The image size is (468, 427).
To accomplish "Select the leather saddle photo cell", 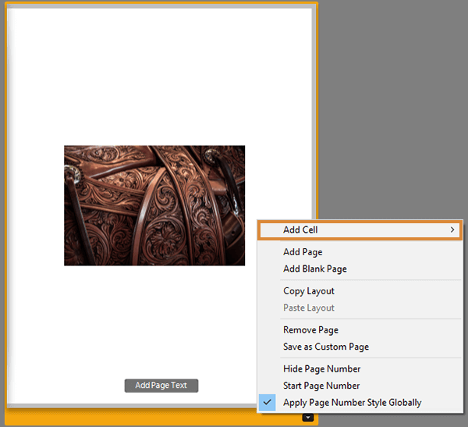I will click(154, 205).
